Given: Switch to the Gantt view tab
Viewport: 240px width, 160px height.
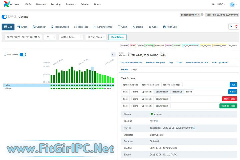Looking at the screenshot, I should pyautogui.click(x=122, y=27).
